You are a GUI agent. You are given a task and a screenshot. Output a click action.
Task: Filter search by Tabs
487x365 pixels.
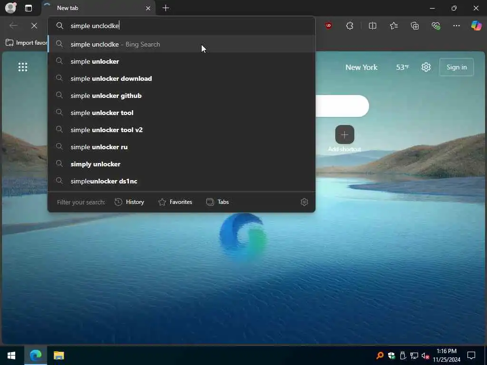point(217,202)
